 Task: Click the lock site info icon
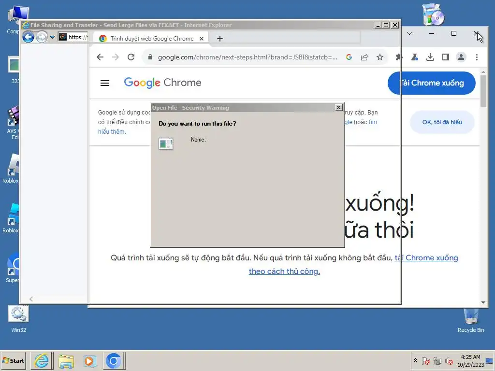[150, 57]
